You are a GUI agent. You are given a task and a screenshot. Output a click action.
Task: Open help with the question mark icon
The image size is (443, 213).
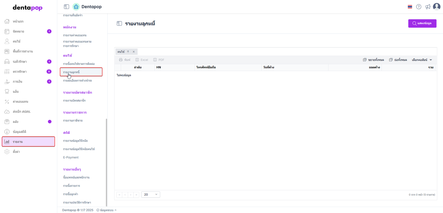click(419, 7)
